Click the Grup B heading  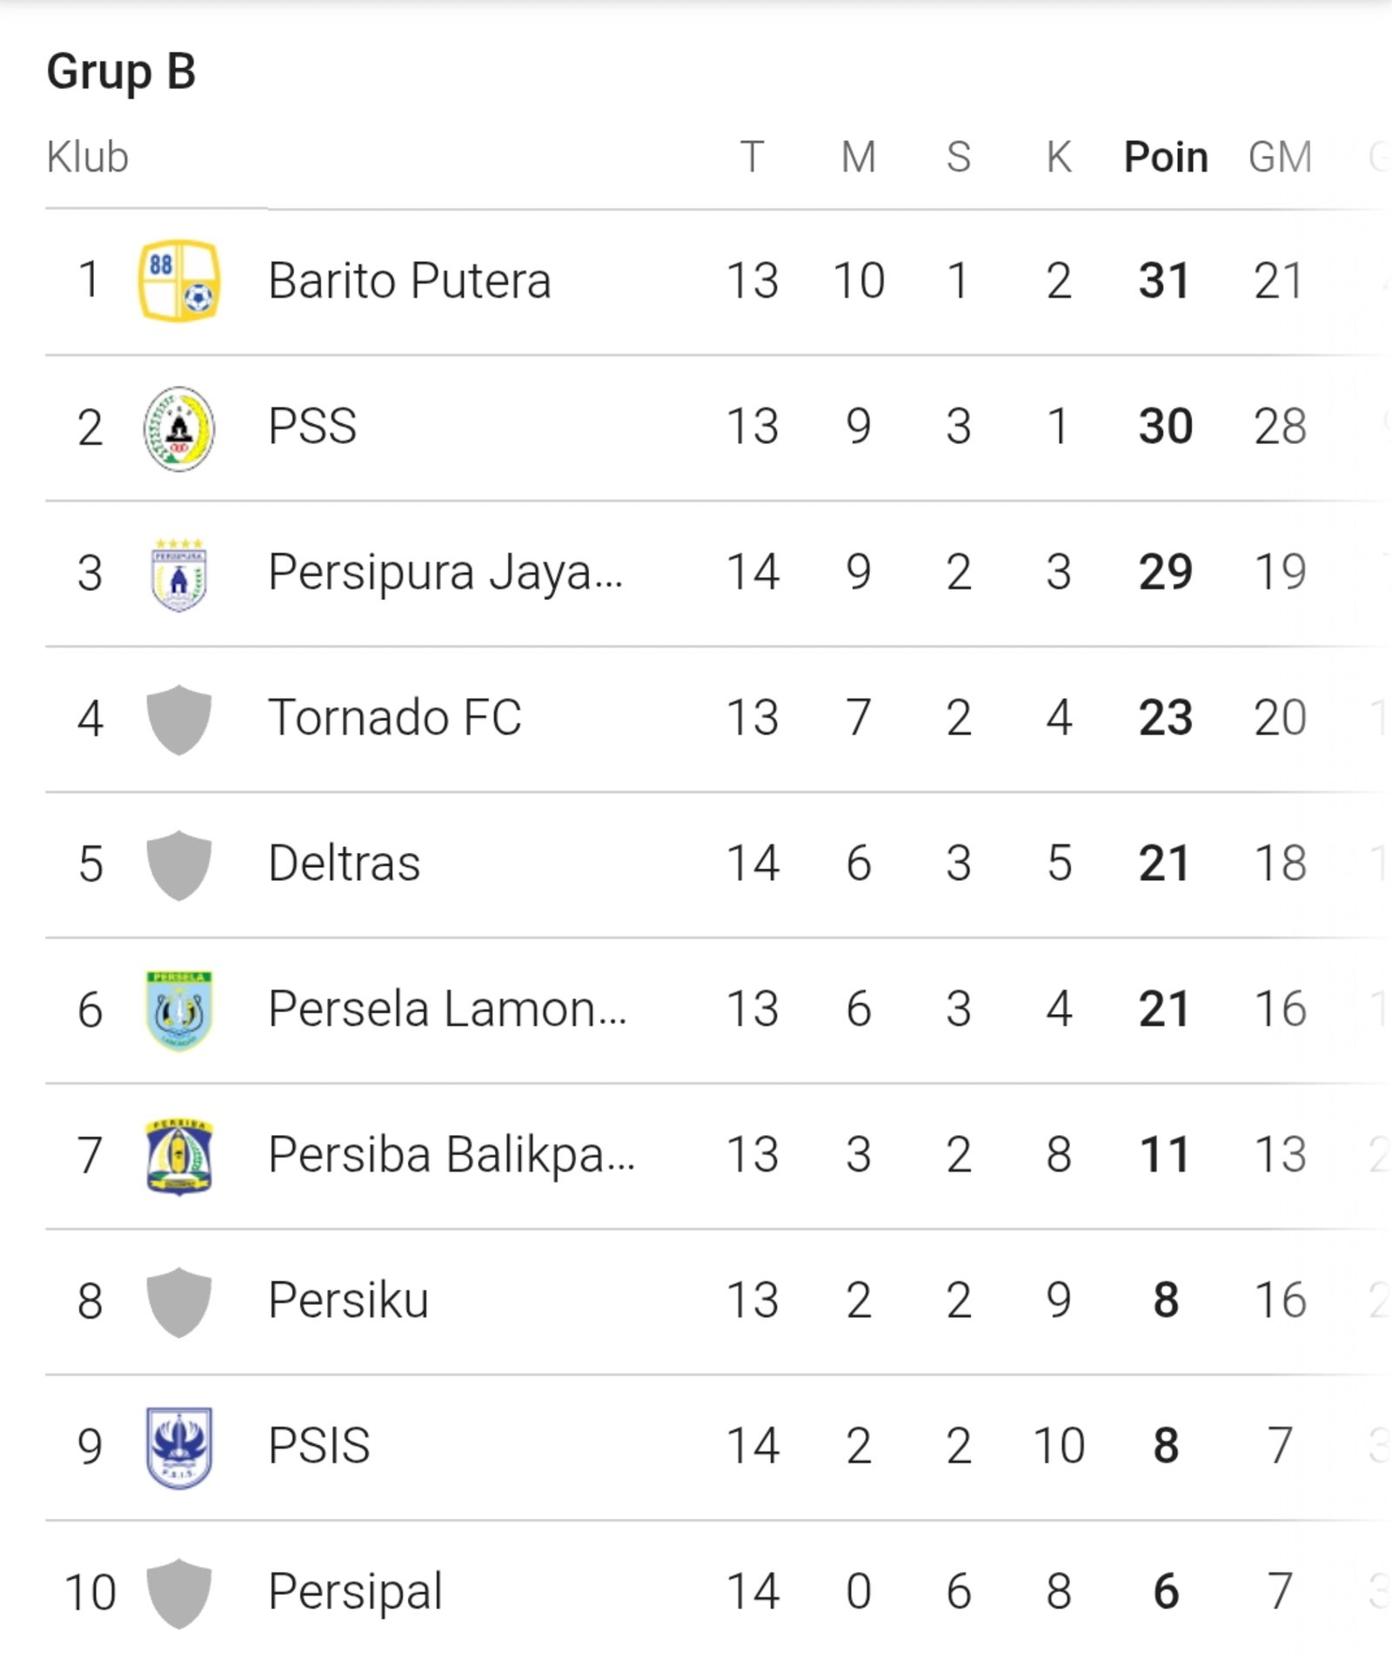(121, 71)
